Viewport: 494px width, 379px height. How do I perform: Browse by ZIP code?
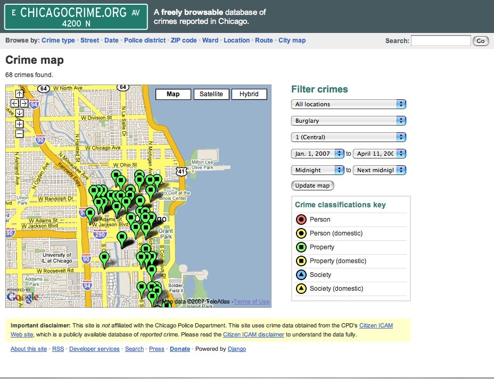(x=184, y=40)
